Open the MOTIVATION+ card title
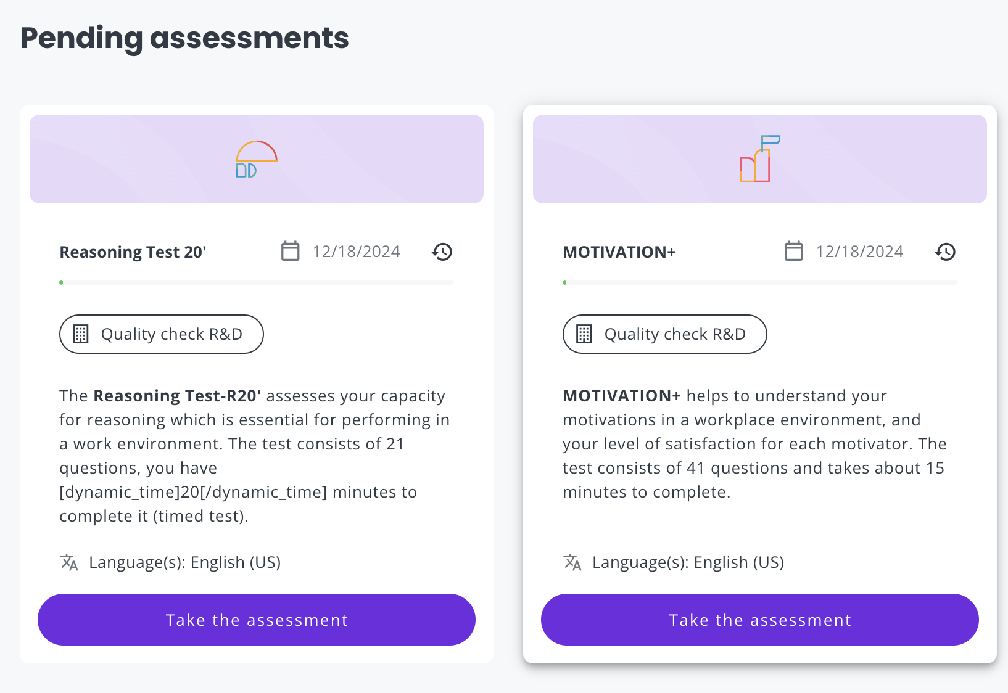The height and width of the screenshot is (693, 1008). click(619, 252)
